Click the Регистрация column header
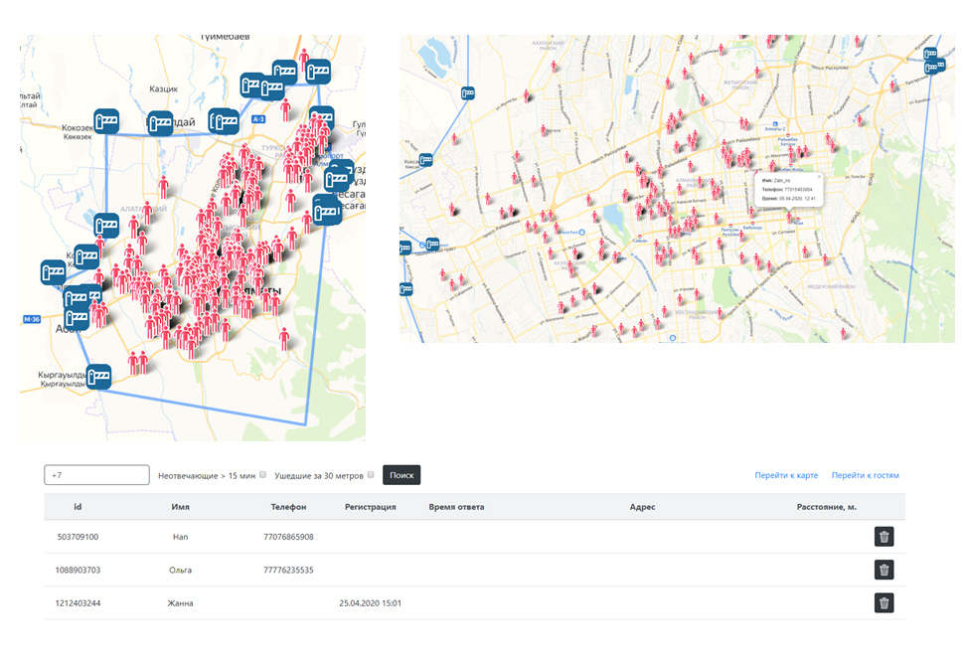The width and height of the screenshot is (964, 664). pyautogui.click(x=370, y=507)
